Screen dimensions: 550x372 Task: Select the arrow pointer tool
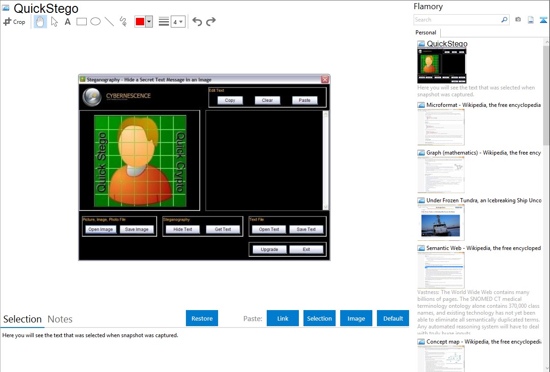coord(54,22)
